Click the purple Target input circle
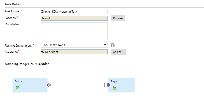Viewport: 204px width, 104px height. (x=108, y=85)
